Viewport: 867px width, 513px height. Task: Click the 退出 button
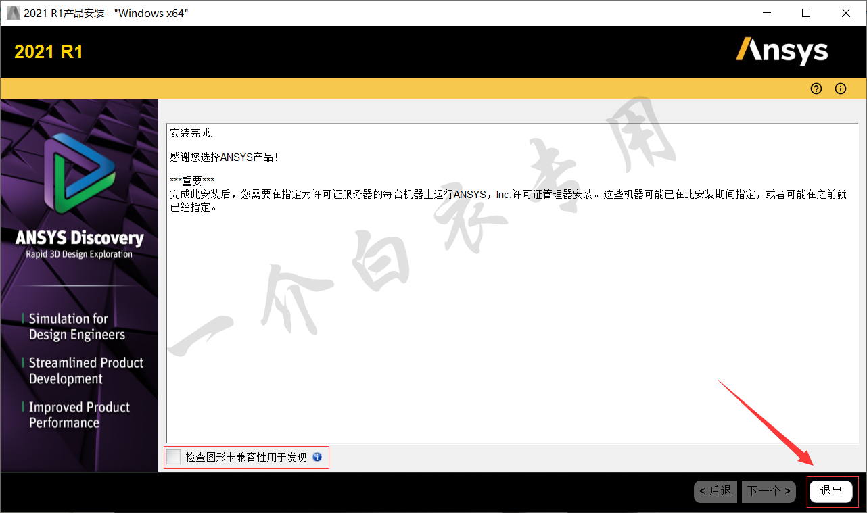coord(831,491)
